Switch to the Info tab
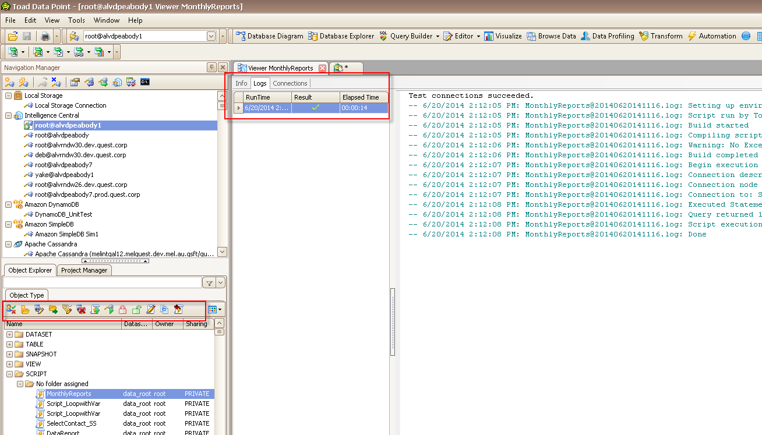This screenshot has width=762, height=435. click(241, 83)
